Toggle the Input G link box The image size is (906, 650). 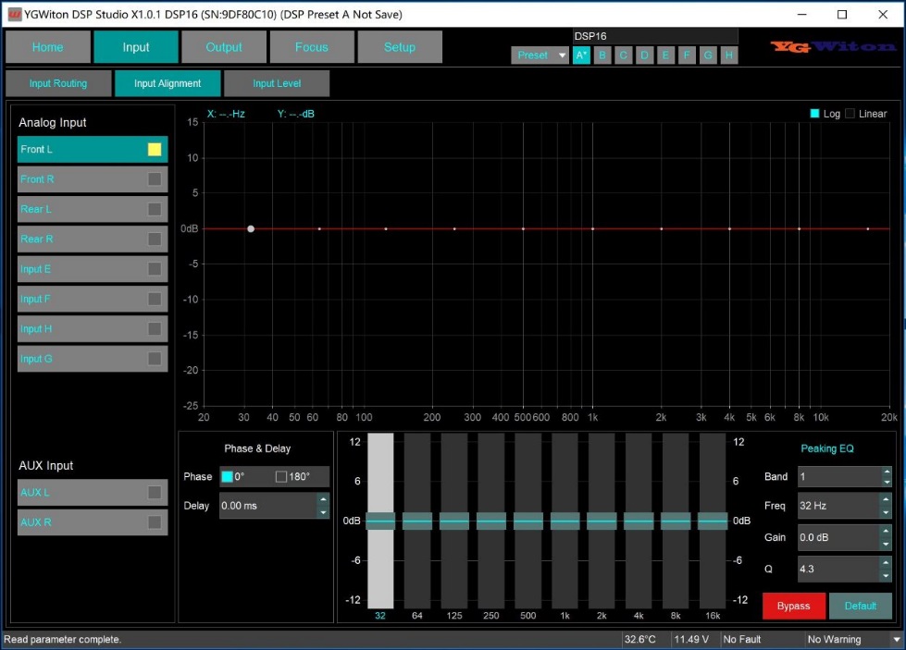pos(155,359)
